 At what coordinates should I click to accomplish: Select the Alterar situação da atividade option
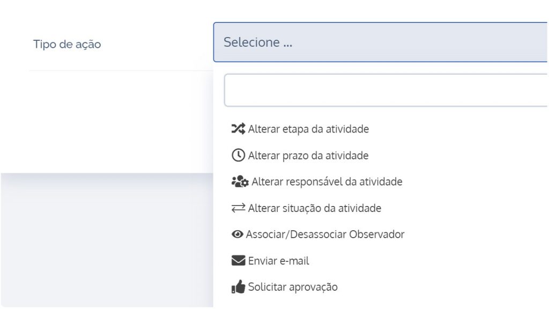pyautogui.click(x=314, y=208)
